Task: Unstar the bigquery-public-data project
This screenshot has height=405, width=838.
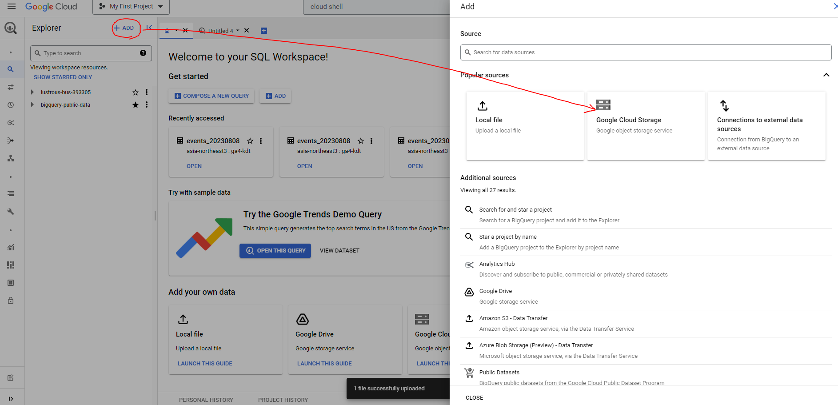Action: coord(136,105)
